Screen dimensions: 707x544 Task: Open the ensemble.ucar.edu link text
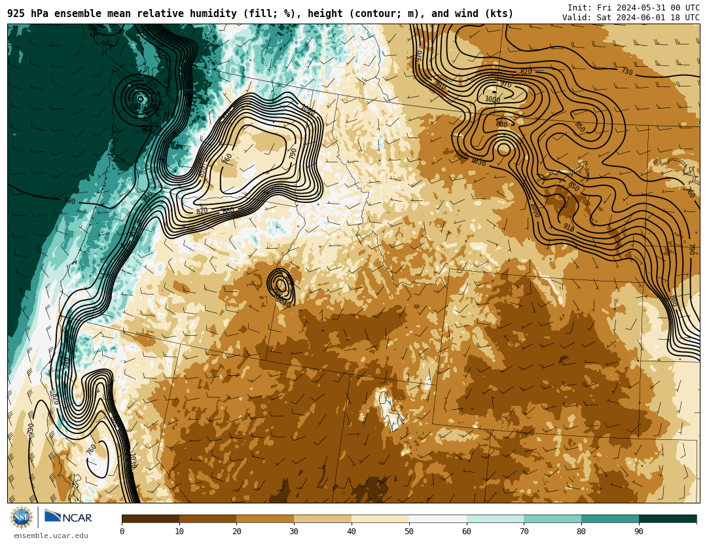[50, 536]
